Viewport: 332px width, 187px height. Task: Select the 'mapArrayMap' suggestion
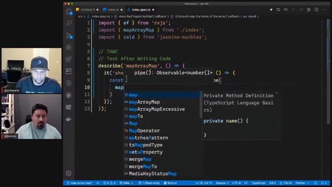coord(162,102)
